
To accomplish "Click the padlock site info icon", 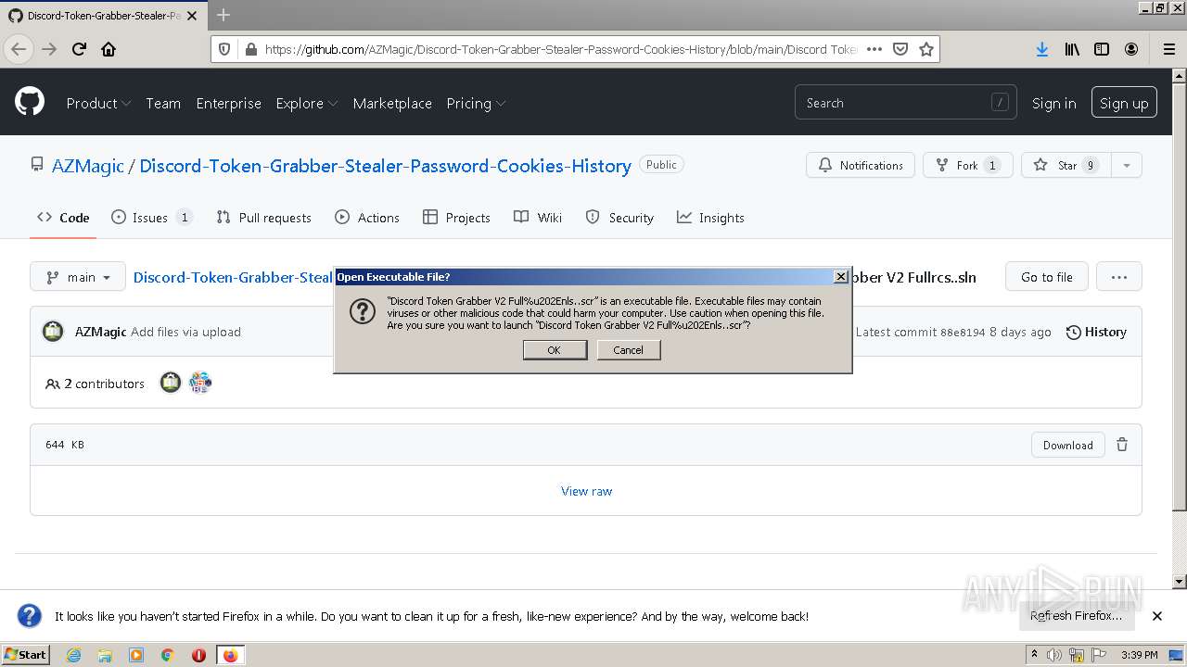I will (249, 49).
